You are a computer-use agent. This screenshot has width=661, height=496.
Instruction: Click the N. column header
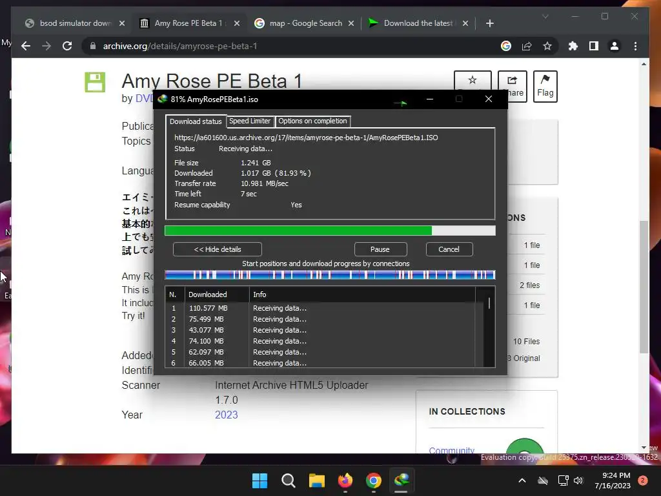174,294
